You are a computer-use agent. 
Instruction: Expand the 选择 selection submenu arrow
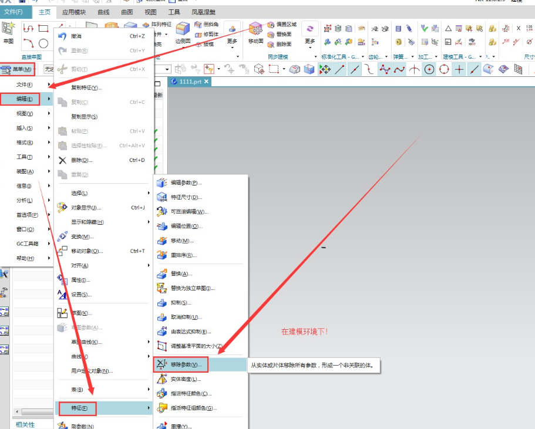tap(149, 193)
